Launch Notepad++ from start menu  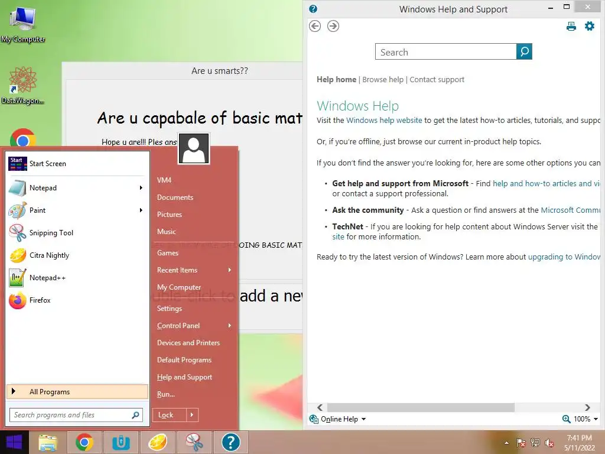pyautogui.click(x=77, y=278)
